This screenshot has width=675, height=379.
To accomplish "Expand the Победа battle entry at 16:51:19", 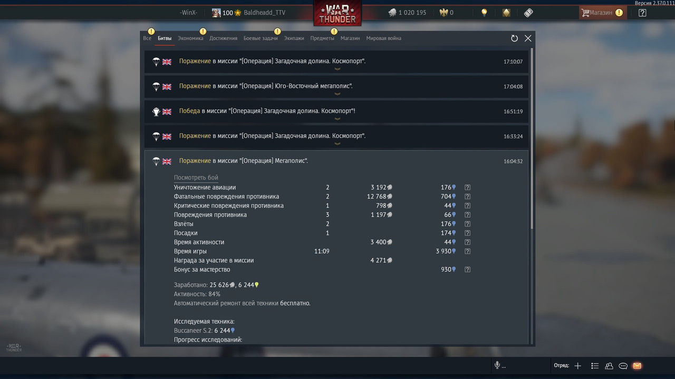I will 337,111.
